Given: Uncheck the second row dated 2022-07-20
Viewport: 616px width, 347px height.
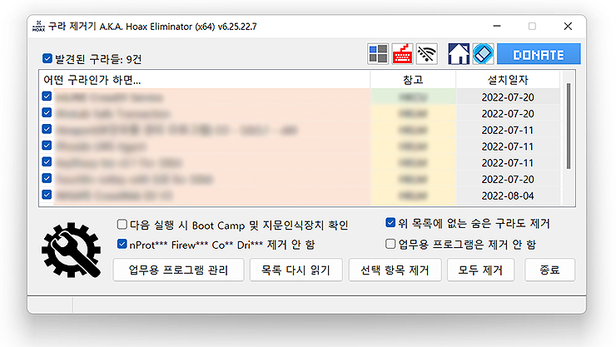Looking at the screenshot, I should tap(47, 113).
